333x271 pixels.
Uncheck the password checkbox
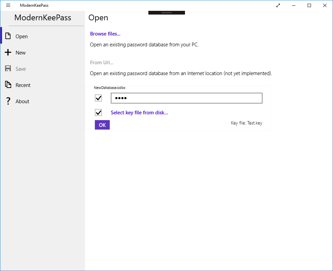[99, 98]
